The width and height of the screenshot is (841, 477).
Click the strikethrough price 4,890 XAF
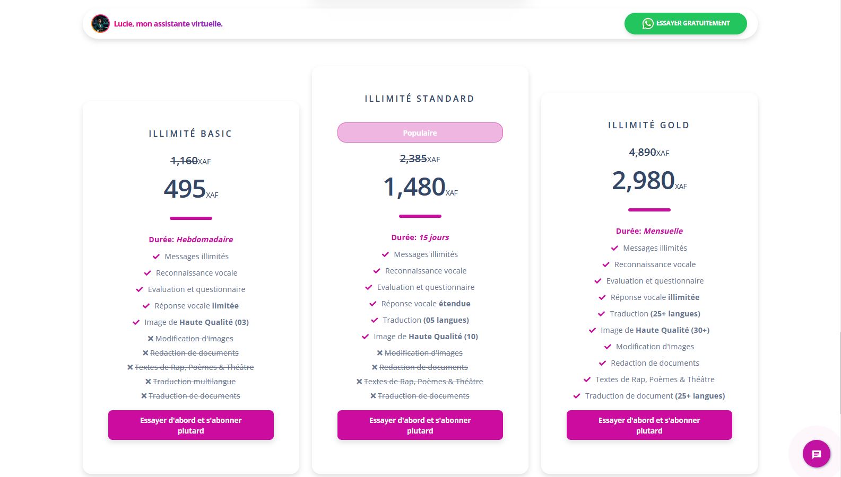click(x=642, y=153)
